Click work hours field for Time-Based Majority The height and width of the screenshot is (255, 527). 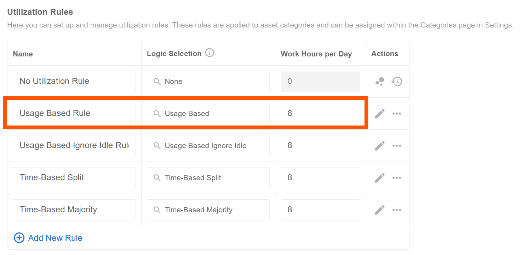[320, 210]
